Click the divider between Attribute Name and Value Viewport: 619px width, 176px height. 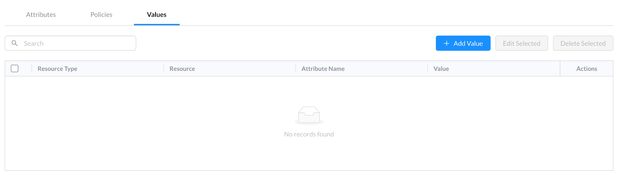point(427,68)
